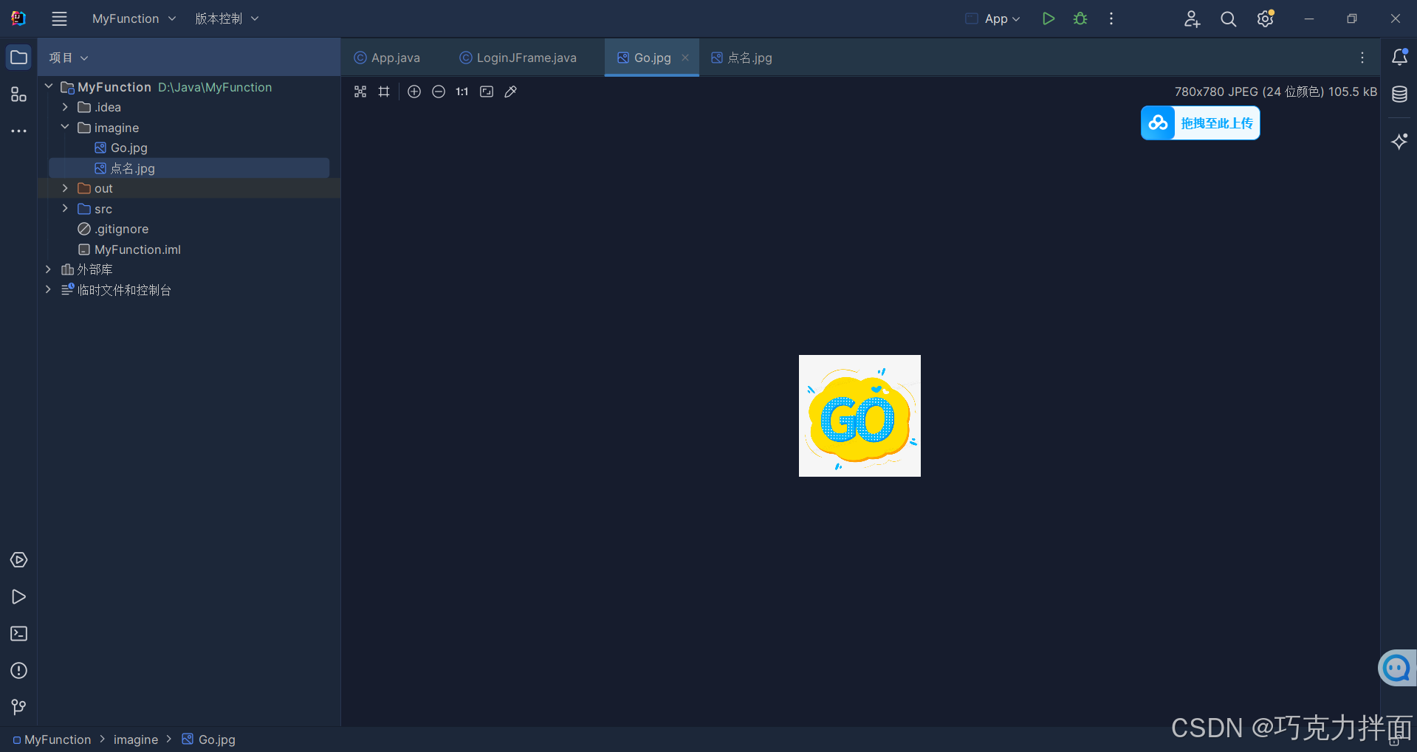Zoom in on the image

(414, 92)
